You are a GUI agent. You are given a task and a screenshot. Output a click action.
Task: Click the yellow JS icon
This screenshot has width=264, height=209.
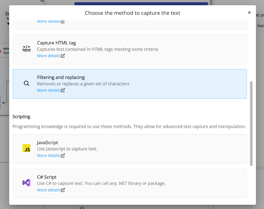coord(26,148)
